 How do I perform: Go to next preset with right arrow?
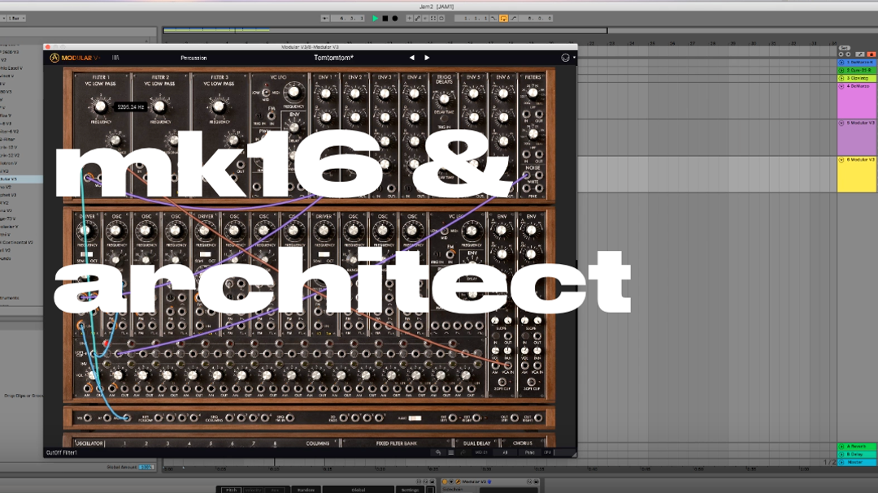click(427, 58)
